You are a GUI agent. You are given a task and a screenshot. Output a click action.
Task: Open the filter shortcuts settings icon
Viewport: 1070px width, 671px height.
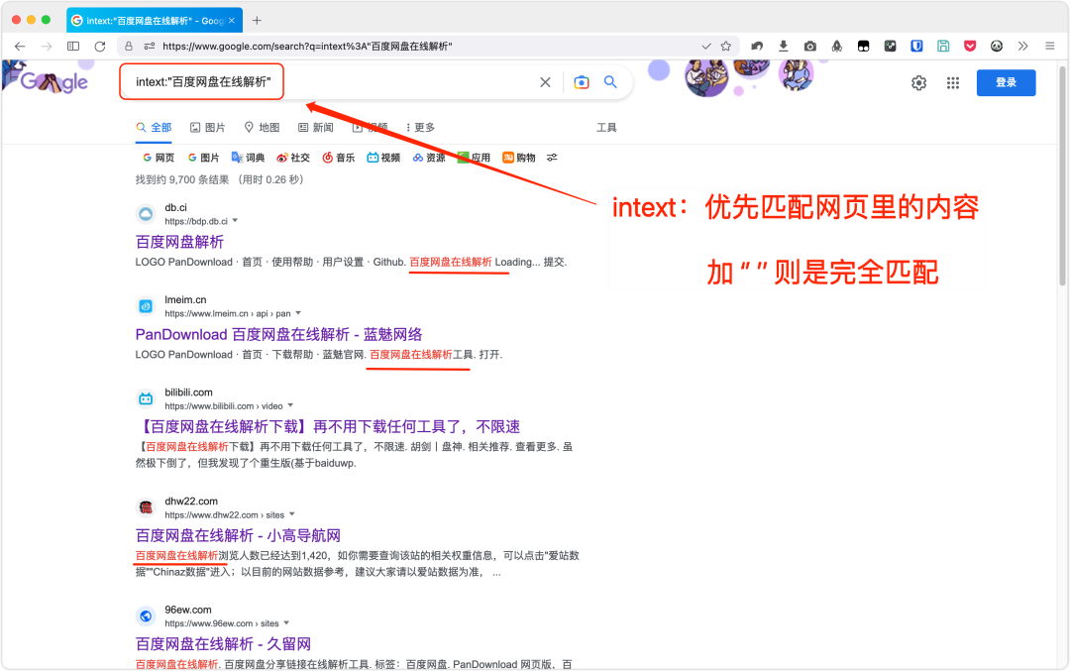click(552, 158)
